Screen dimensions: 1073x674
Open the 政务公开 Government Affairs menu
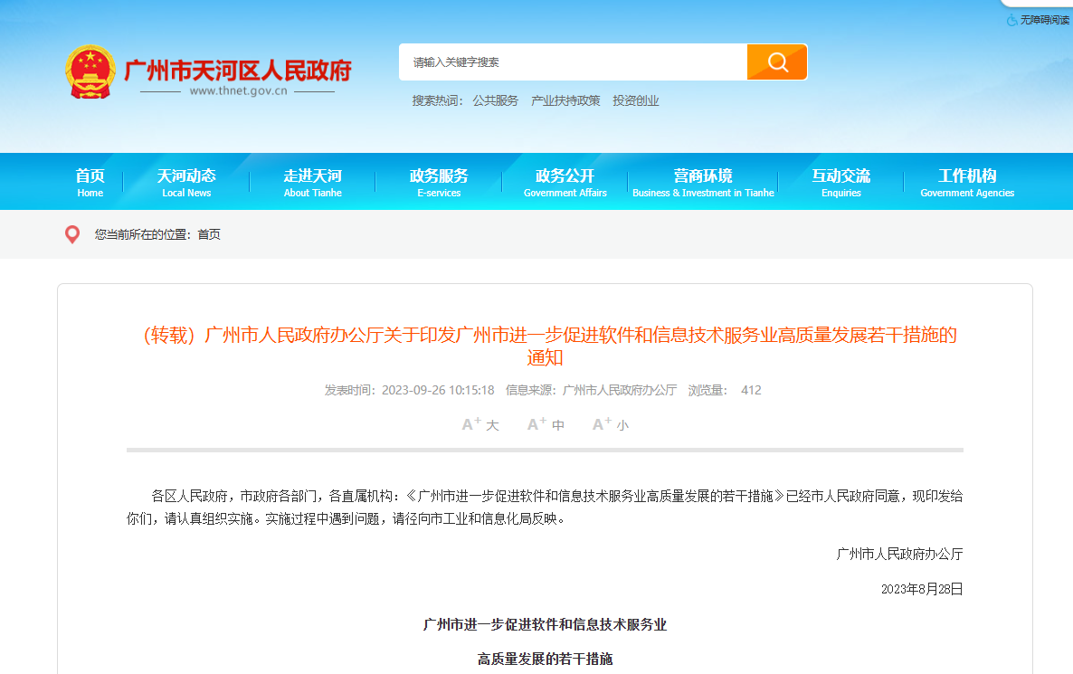point(564,181)
